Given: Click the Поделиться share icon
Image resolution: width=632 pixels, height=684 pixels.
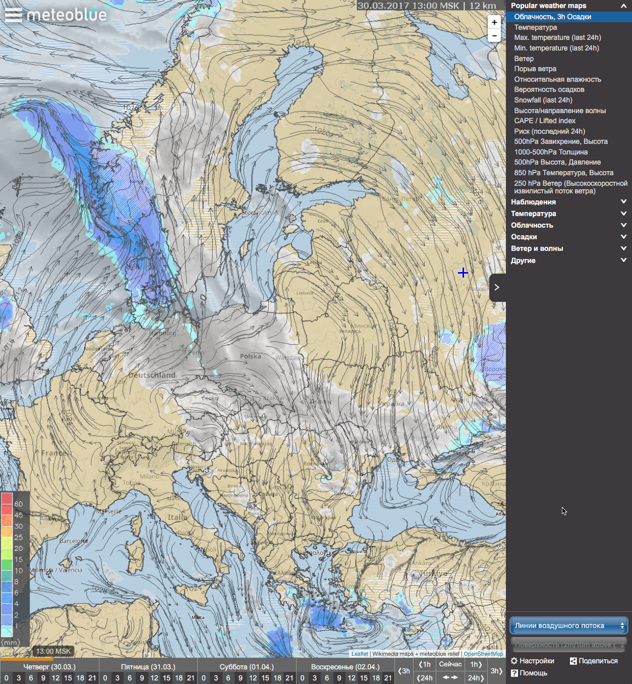Looking at the screenshot, I should 573,661.
